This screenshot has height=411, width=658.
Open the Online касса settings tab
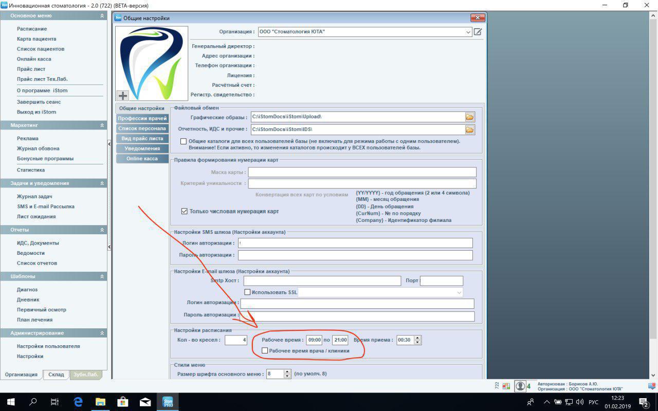click(x=142, y=159)
